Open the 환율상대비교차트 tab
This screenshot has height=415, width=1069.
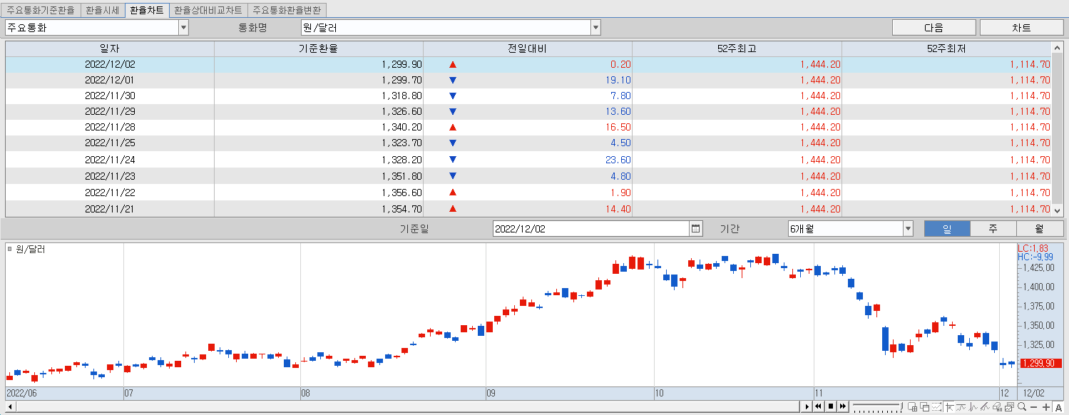point(208,10)
